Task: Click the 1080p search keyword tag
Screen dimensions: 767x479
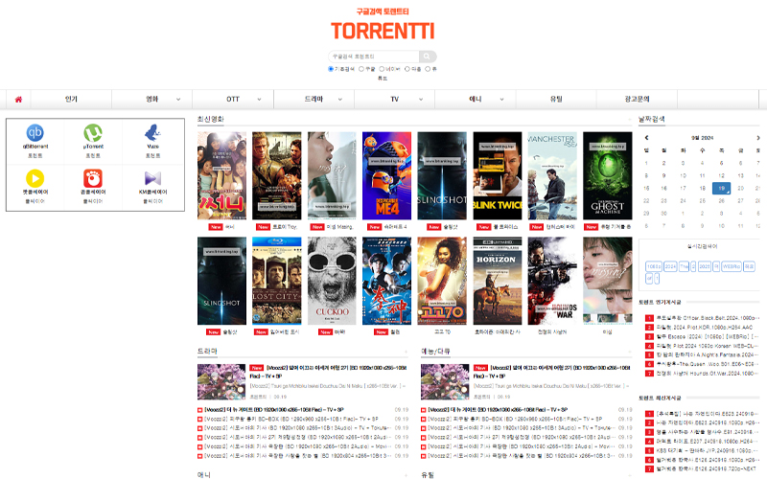Action: (x=654, y=266)
